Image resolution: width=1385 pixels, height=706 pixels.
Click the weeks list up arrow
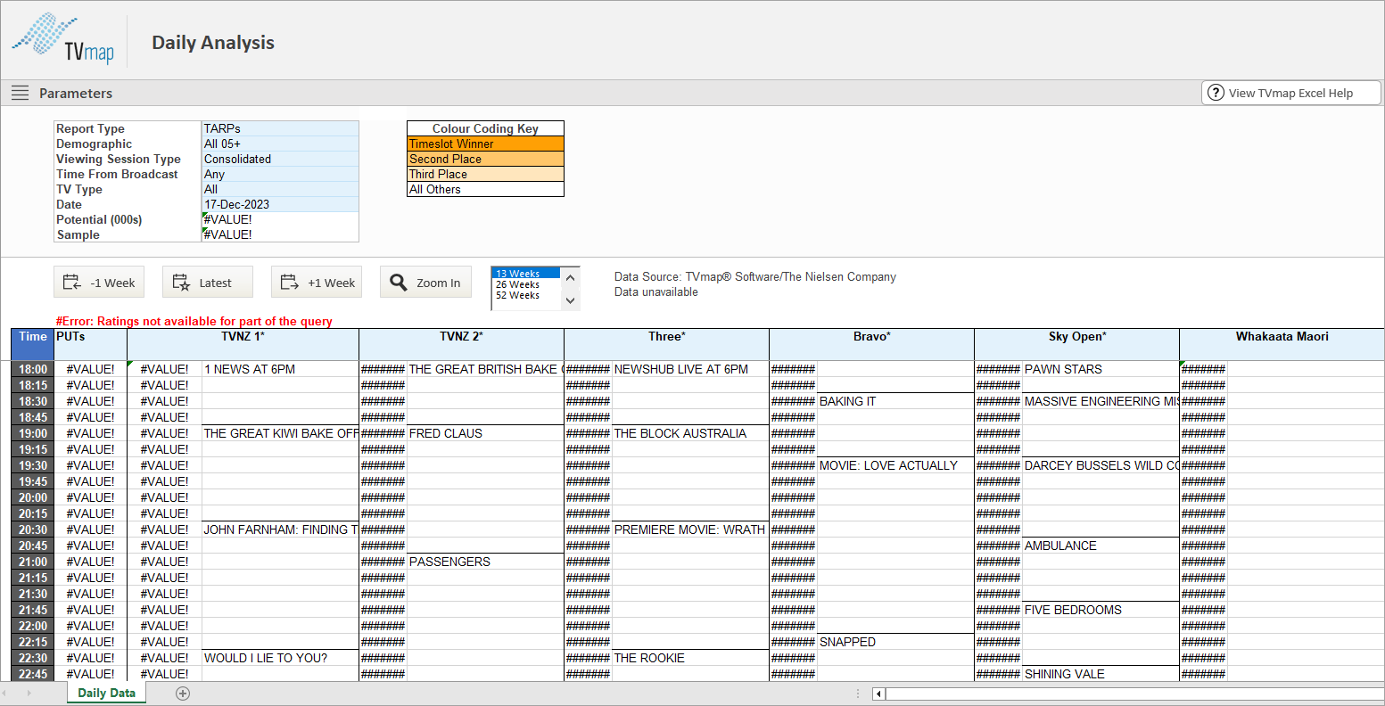pyautogui.click(x=571, y=277)
